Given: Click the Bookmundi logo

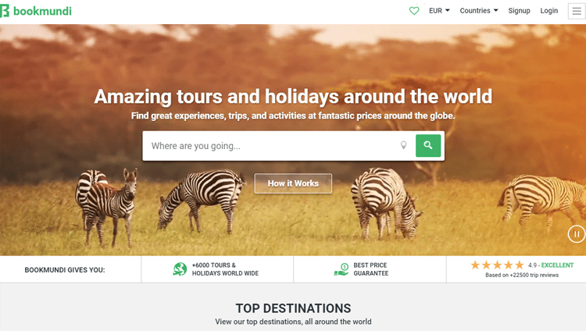Looking at the screenshot, I should (x=36, y=11).
